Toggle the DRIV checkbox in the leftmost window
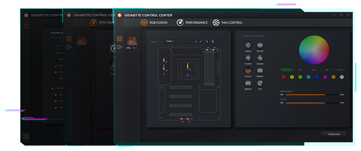 coord(56,59)
